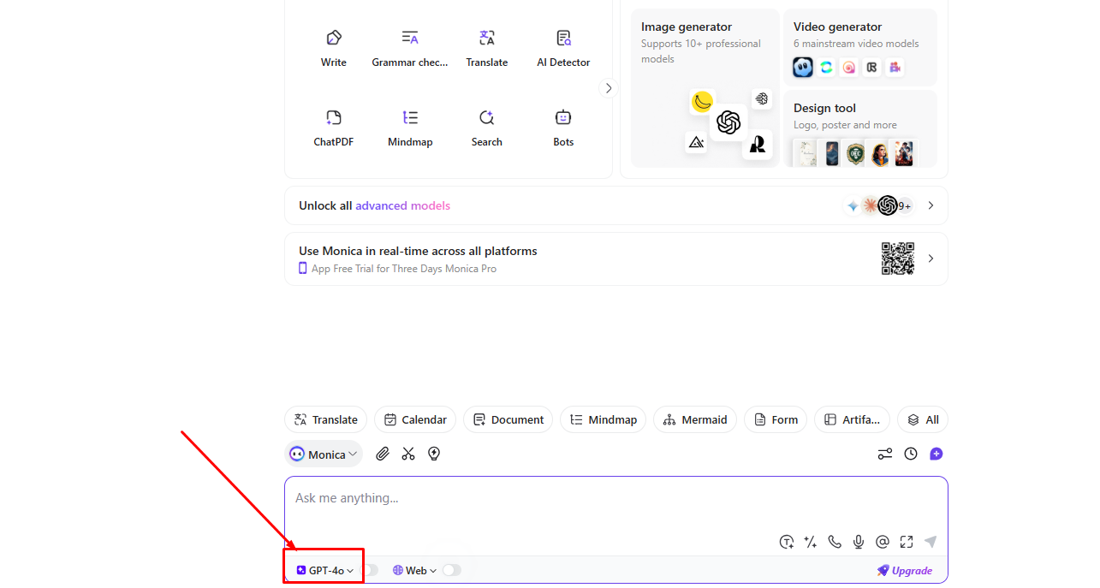1100x588 pixels.
Task: Select the Write tool
Action: (x=333, y=47)
